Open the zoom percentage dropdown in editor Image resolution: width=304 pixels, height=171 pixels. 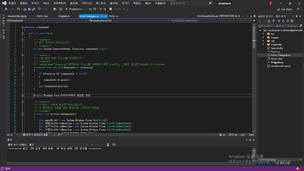tap(17, 135)
